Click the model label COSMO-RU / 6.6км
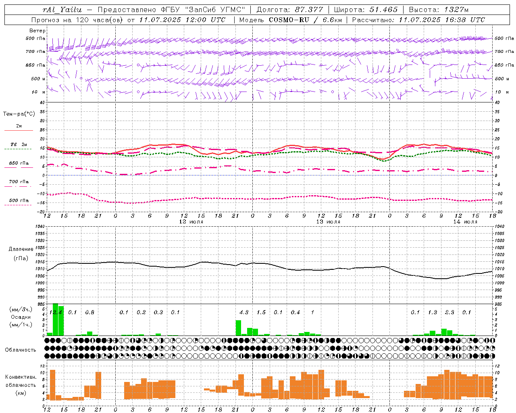The height and width of the screenshot is (413, 516). pyautogui.click(x=306, y=20)
